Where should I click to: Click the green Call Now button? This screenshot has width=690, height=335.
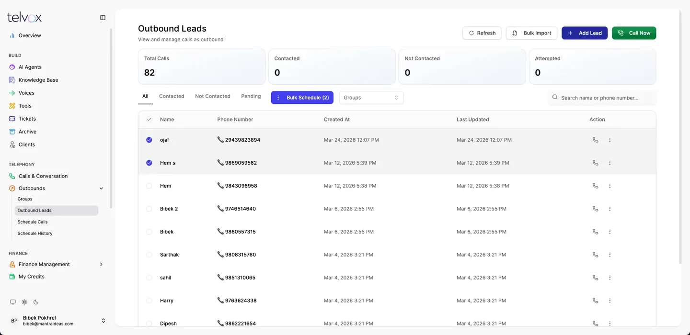point(634,33)
